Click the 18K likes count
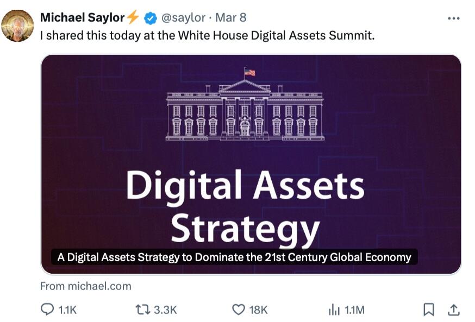The image size is (475, 322). tap(258, 310)
